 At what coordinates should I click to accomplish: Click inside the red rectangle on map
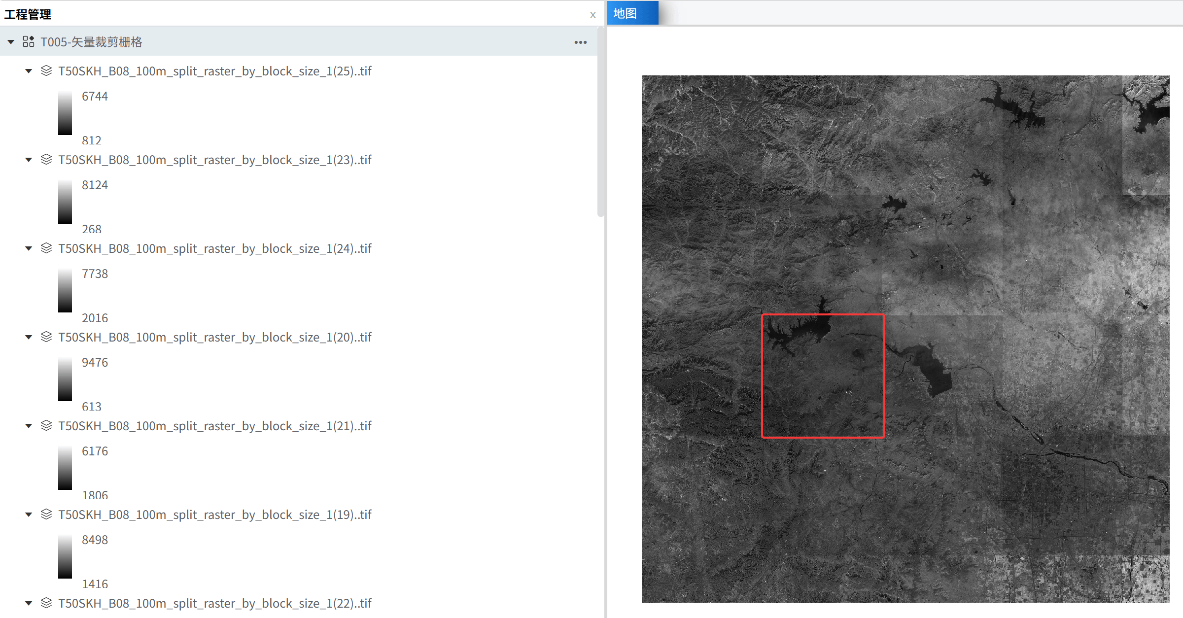(823, 376)
